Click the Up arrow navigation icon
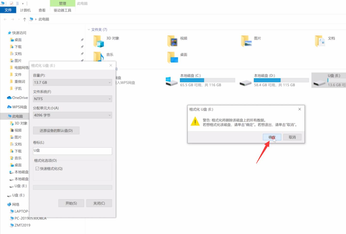This screenshot has width=346, height=234. (25, 19)
